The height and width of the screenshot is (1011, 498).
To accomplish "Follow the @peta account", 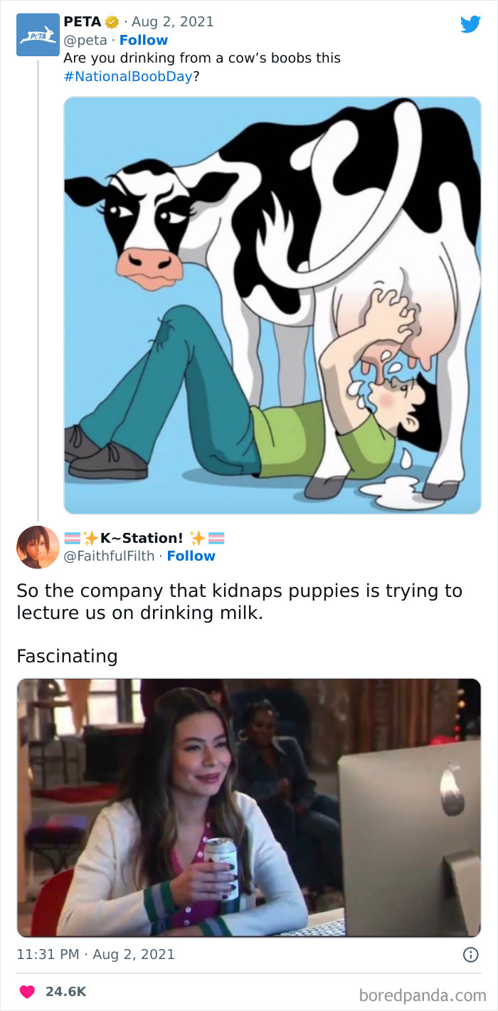I will (x=144, y=40).
